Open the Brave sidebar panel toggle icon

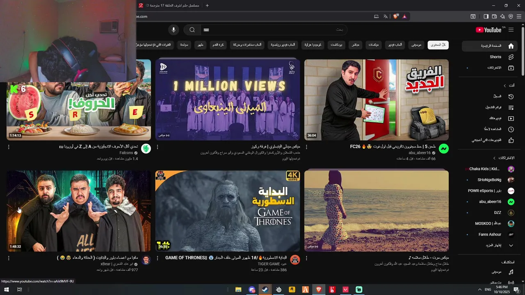pos(486,16)
